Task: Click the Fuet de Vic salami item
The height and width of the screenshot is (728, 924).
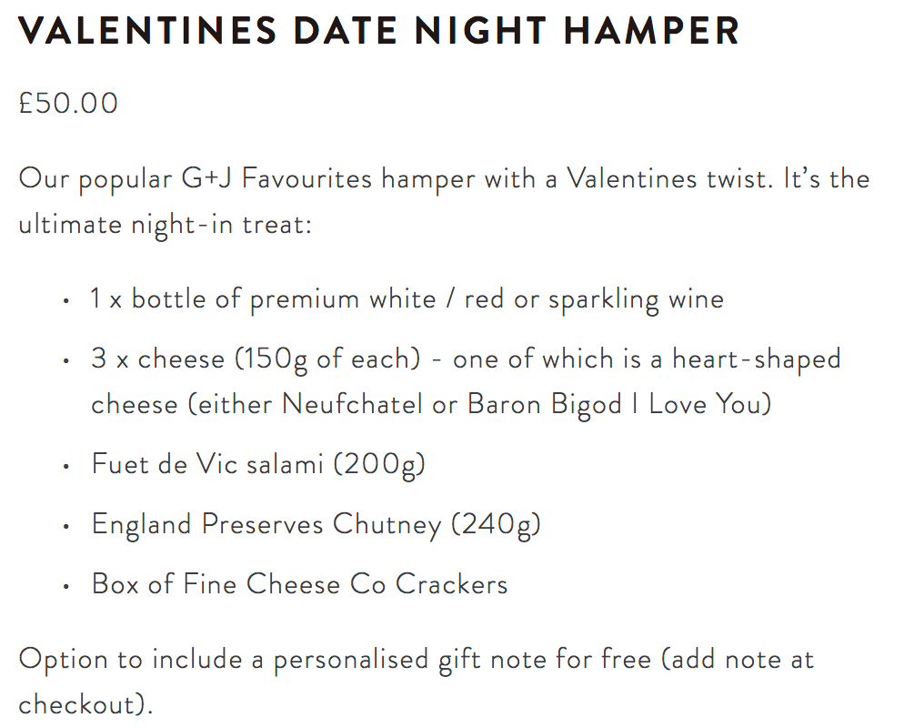Action: click(x=258, y=464)
